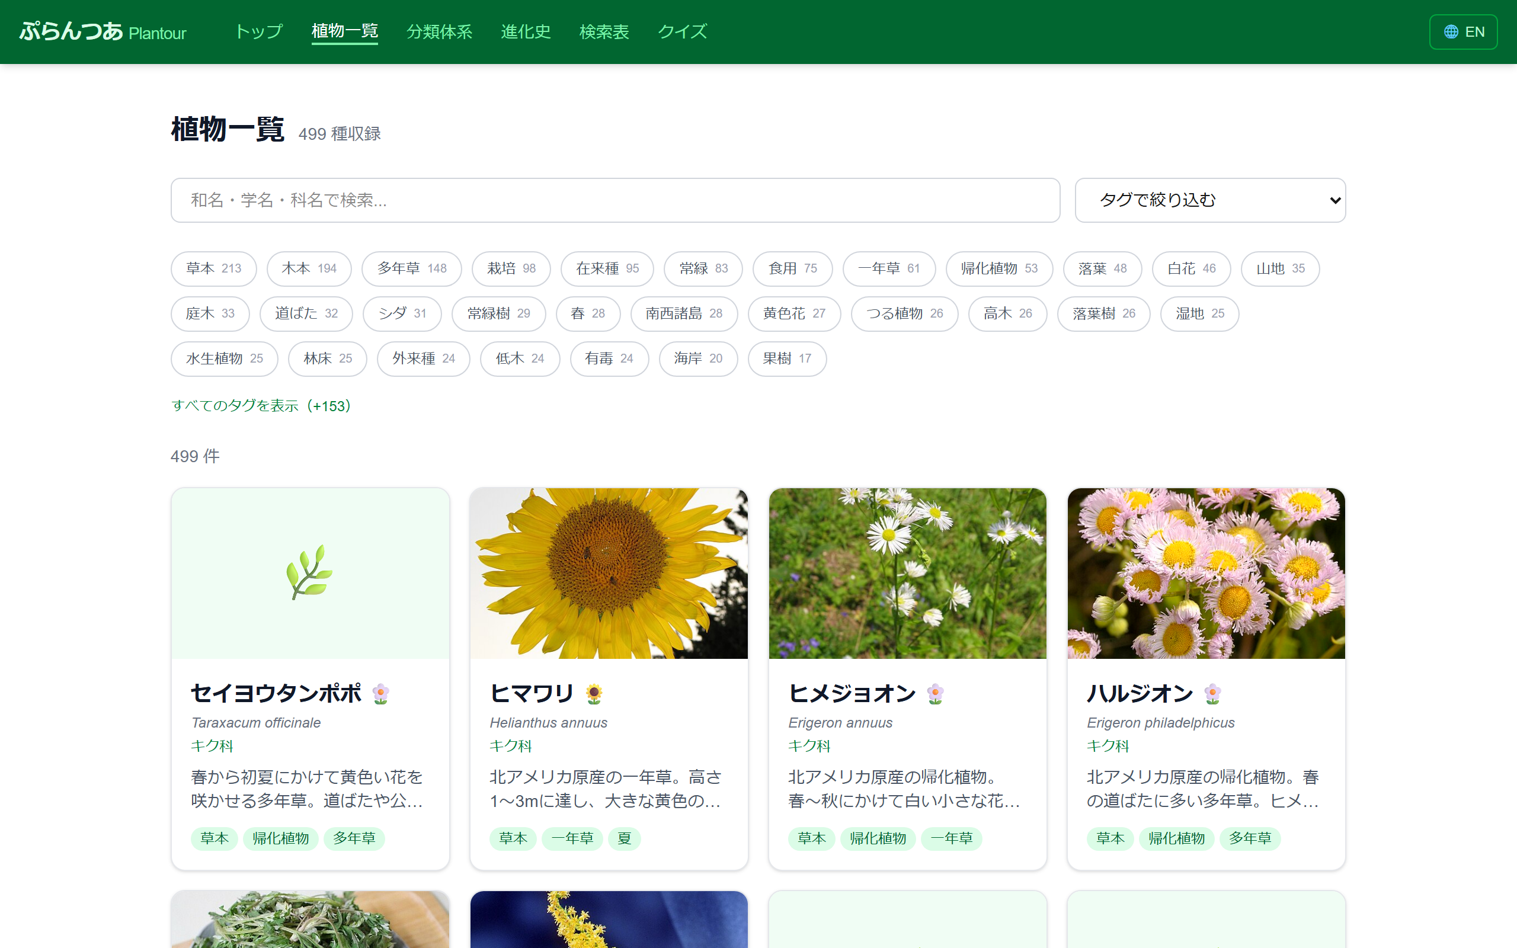Open 検索表 nav item
The width and height of the screenshot is (1517, 948).
coord(604,31)
